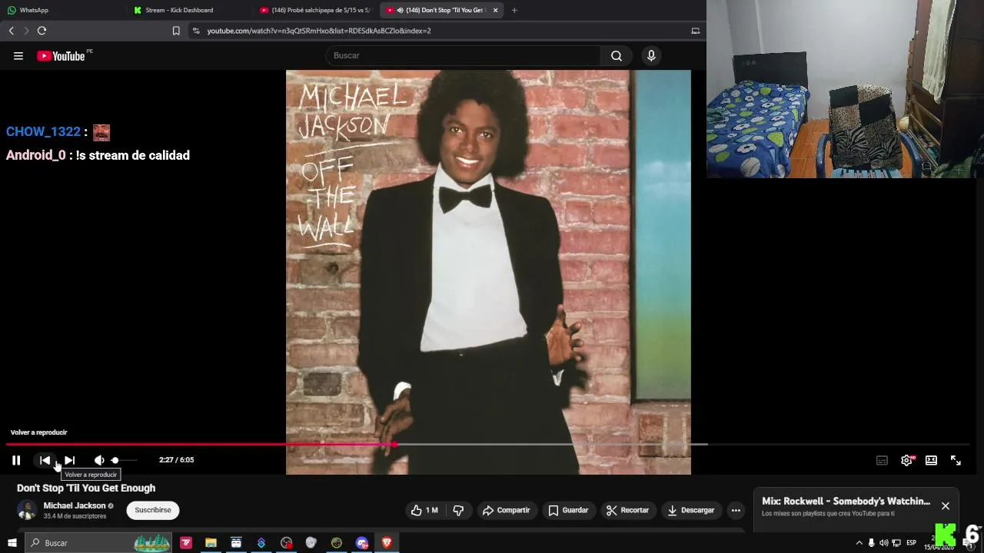This screenshot has width=984, height=553.
Task: Open system tray volume speaker control
Action: (x=883, y=543)
